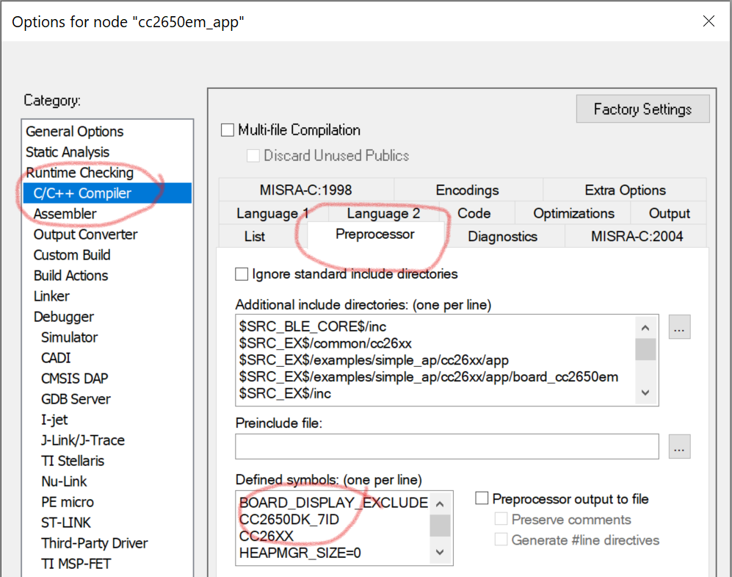Click Defined symbols scrollbar thumb
The image size is (732, 577).
[440, 526]
